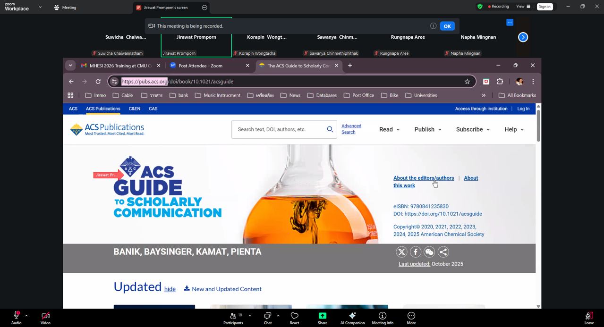Expand the Publish dropdown menu

click(x=427, y=129)
